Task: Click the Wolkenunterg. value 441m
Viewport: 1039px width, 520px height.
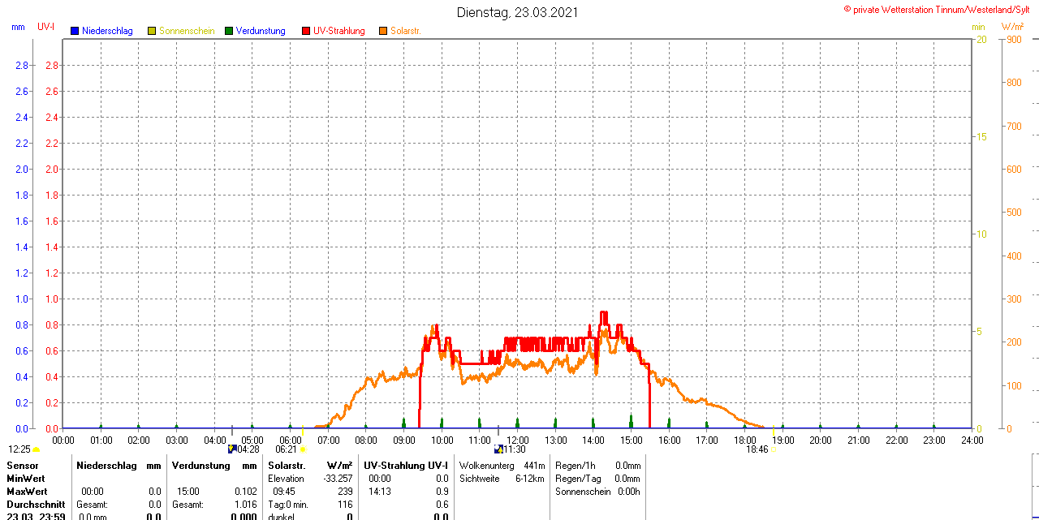Action: coord(534,466)
